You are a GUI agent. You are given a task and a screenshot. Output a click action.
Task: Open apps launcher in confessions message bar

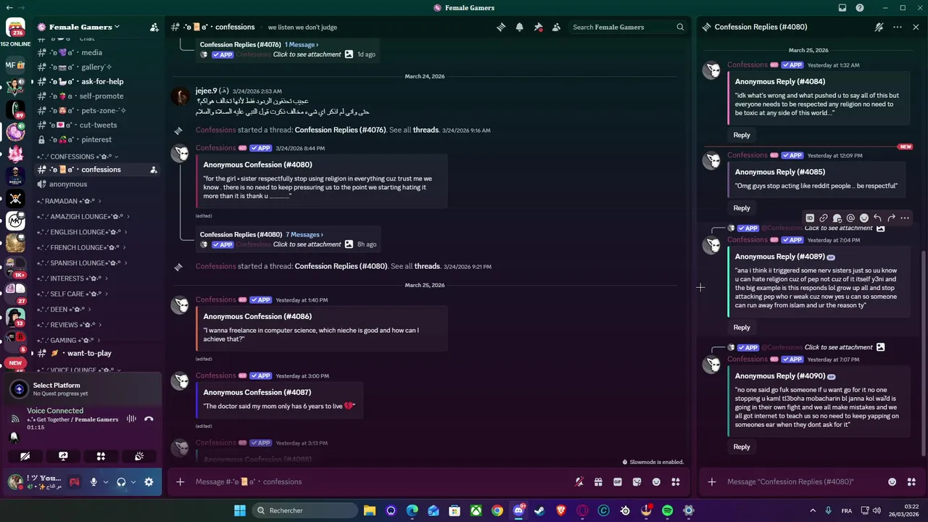coord(676,481)
